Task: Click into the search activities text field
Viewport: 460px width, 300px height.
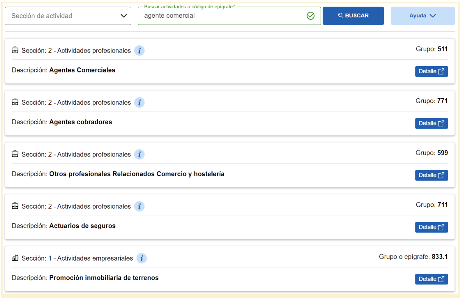Action: click(x=223, y=16)
